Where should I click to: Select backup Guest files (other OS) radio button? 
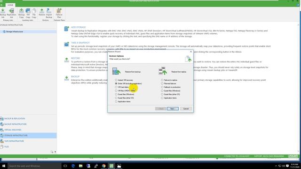(x=116, y=98)
